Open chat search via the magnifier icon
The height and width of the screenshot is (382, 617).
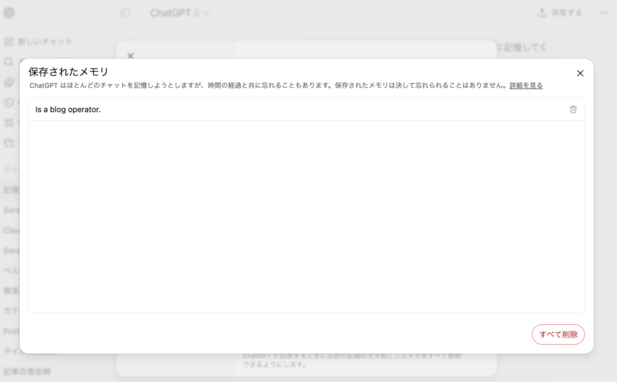click(x=8, y=61)
